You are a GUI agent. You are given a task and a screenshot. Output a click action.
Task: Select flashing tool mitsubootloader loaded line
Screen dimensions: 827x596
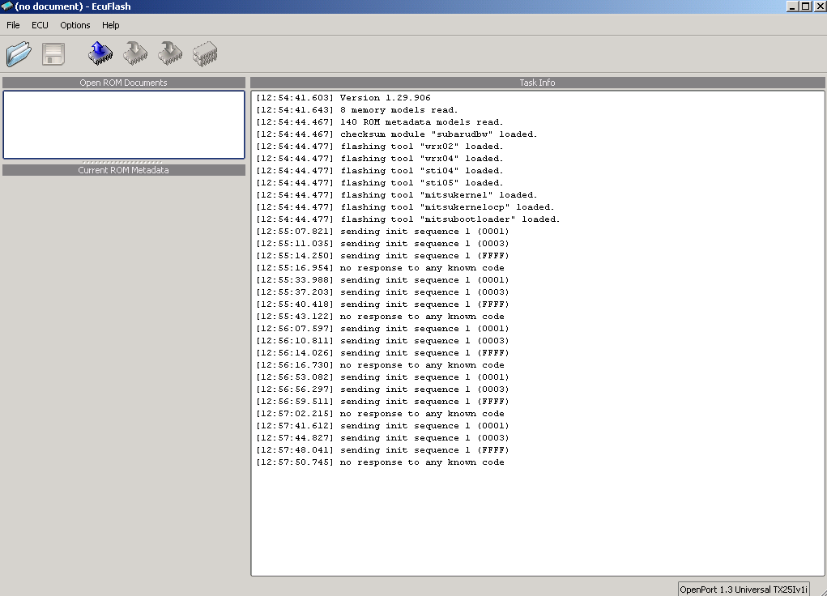click(408, 219)
